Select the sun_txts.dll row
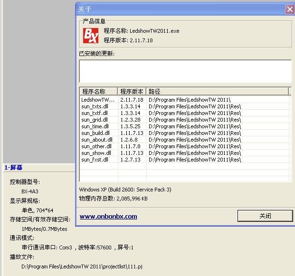The height and width of the screenshot is (276, 295). [184, 106]
